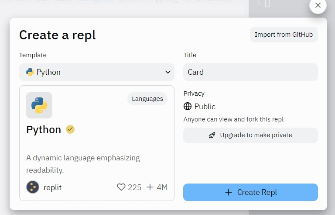Click the plus forks icon beside 4M
The width and height of the screenshot is (335, 215).
pyautogui.click(x=150, y=187)
